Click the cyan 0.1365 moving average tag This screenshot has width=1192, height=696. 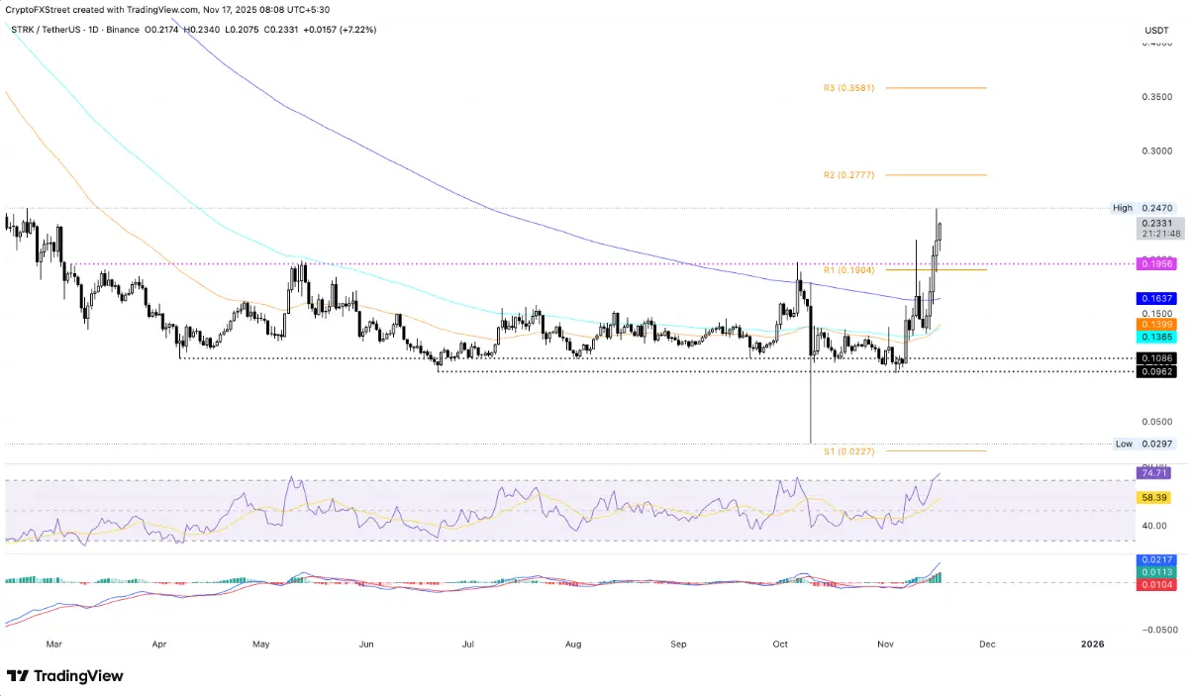click(x=1156, y=338)
